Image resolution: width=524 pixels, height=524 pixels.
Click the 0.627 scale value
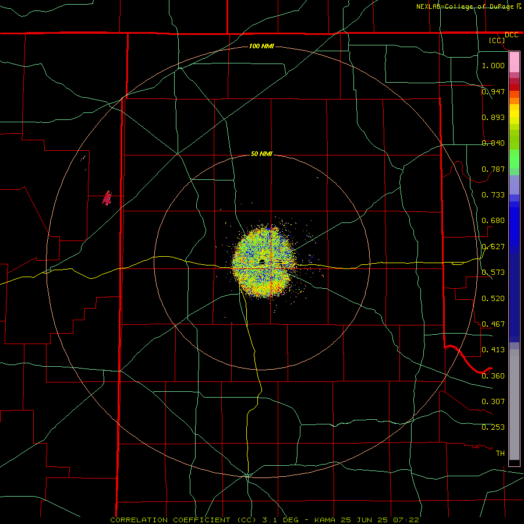click(493, 247)
